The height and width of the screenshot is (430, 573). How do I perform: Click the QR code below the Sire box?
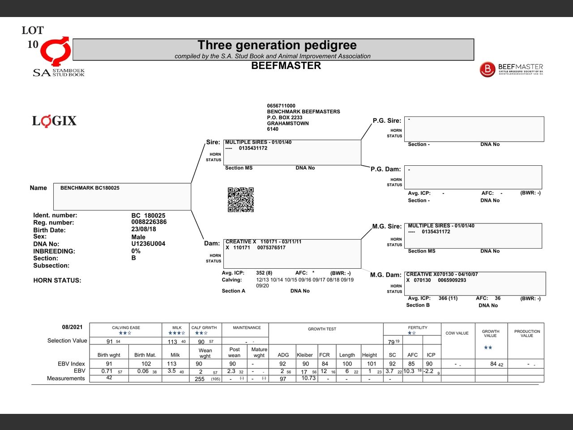[240, 200]
